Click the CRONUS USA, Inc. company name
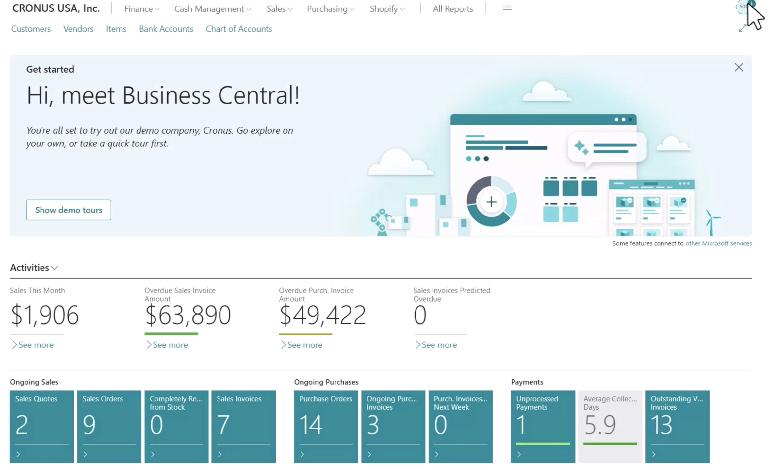 coord(56,8)
